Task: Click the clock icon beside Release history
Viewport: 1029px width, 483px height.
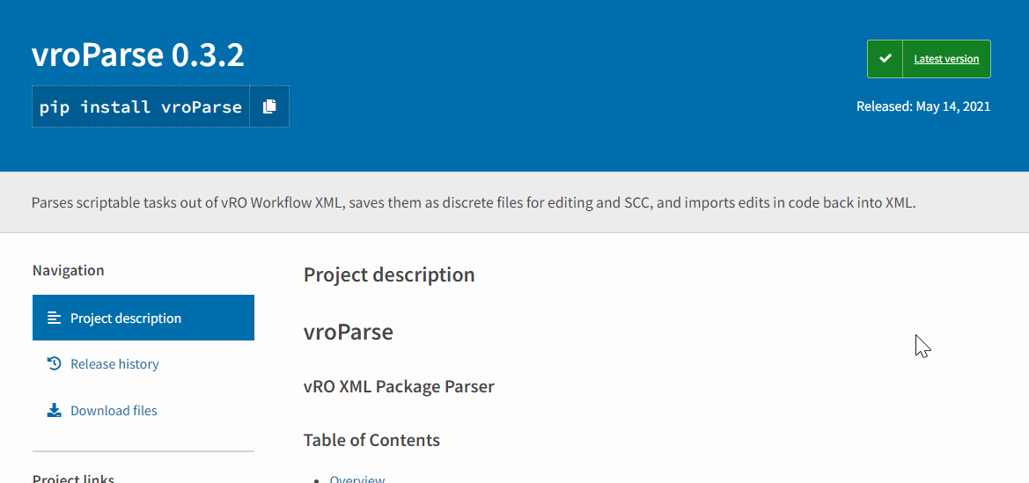Action: click(x=55, y=363)
